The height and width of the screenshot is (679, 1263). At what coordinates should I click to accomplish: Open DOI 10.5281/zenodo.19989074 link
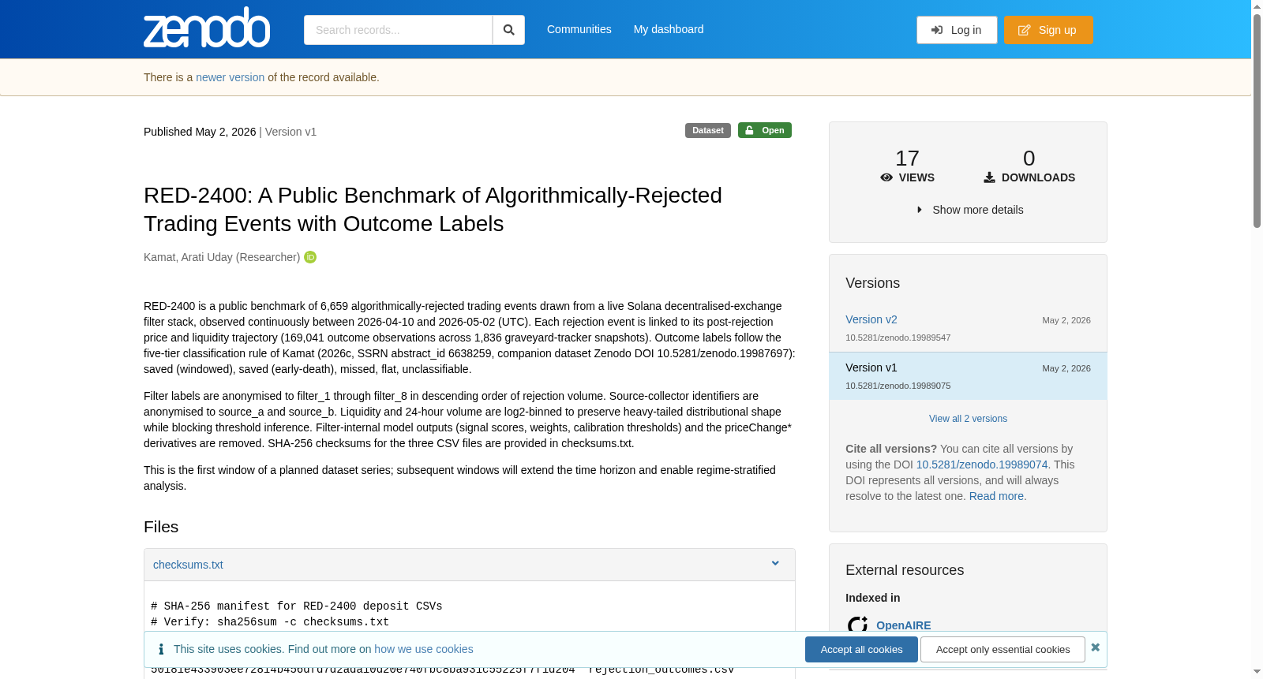coord(982,464)
